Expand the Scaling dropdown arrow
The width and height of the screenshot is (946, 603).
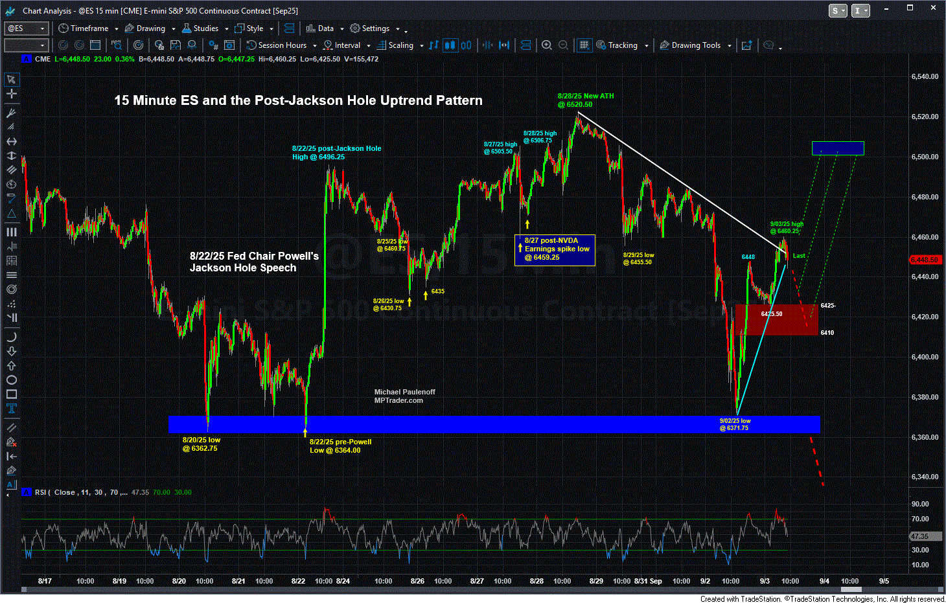[421, 46]
